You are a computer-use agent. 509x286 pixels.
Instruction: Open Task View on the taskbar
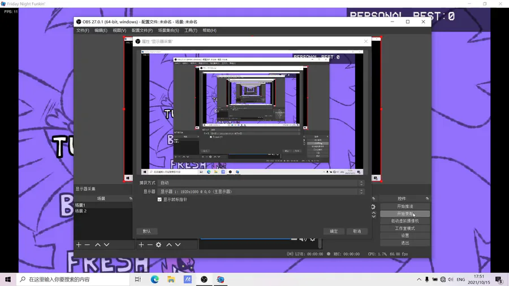137,279
